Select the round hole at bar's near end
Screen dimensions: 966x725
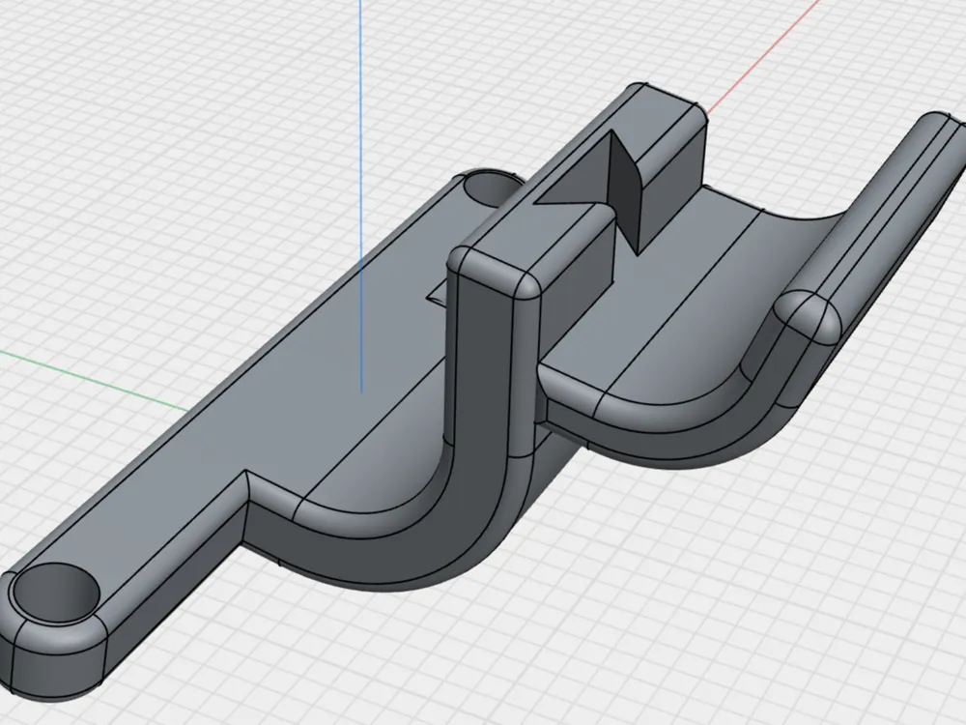click(55, 594)
